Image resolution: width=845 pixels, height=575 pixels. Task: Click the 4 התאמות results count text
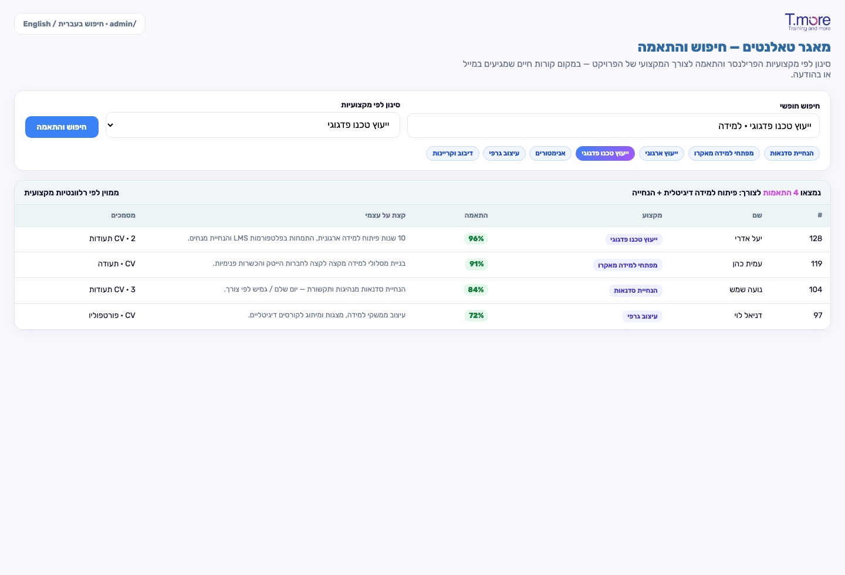click(780, 192)
